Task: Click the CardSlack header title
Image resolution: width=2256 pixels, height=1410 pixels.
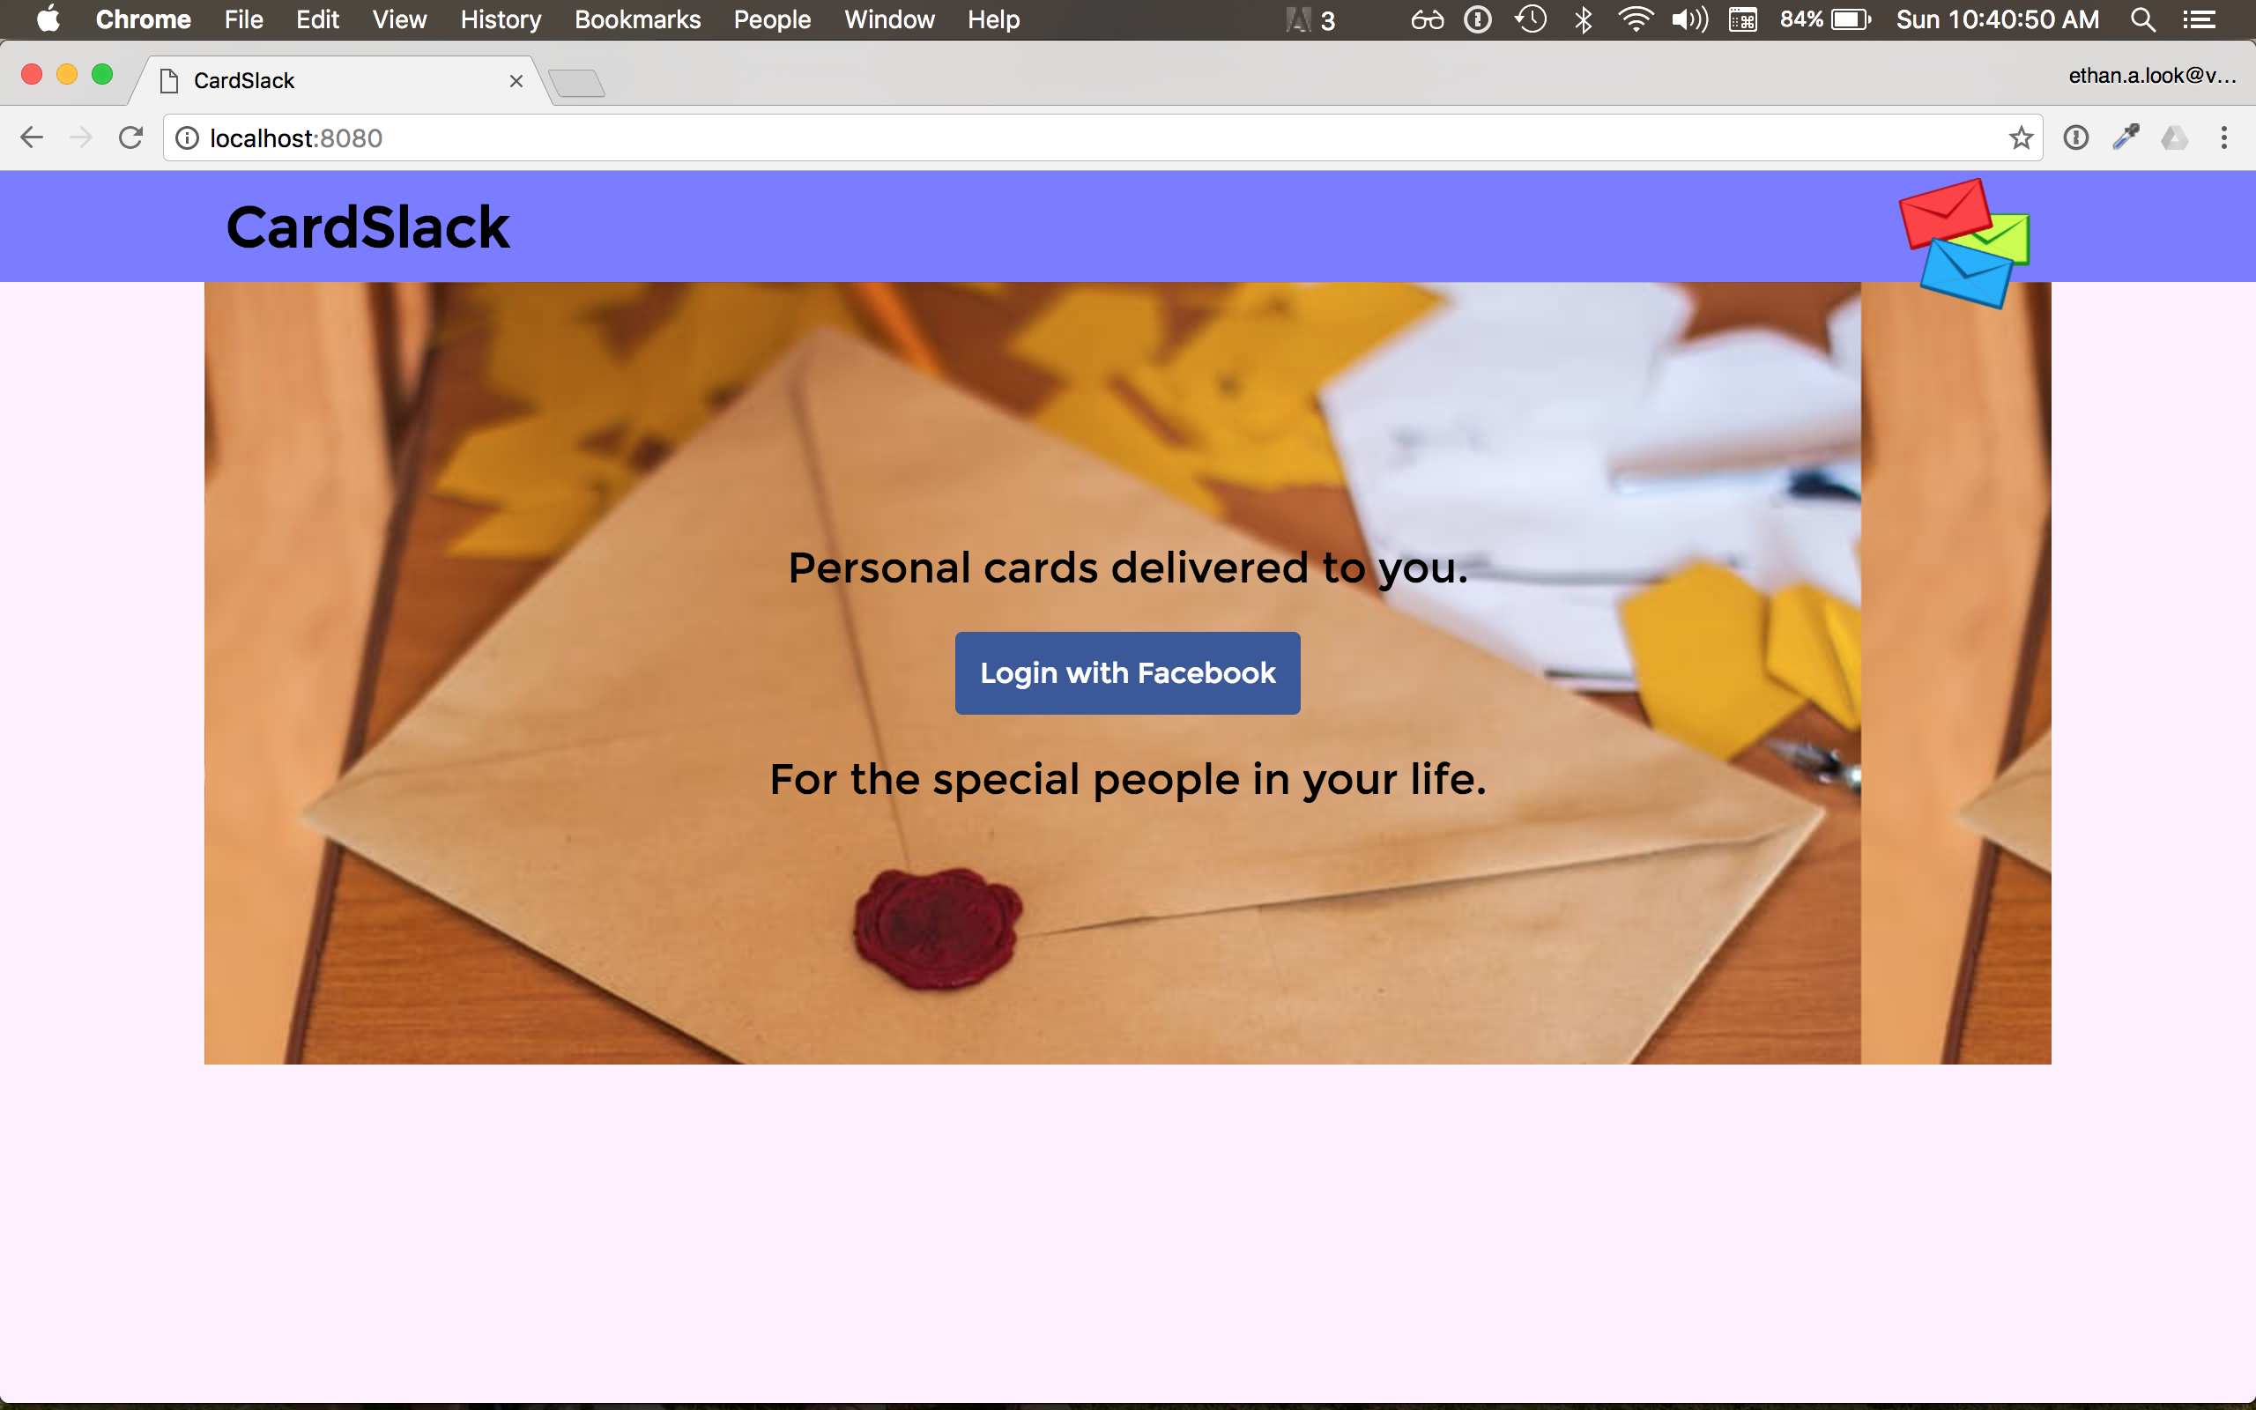Action: pos(367,226)
